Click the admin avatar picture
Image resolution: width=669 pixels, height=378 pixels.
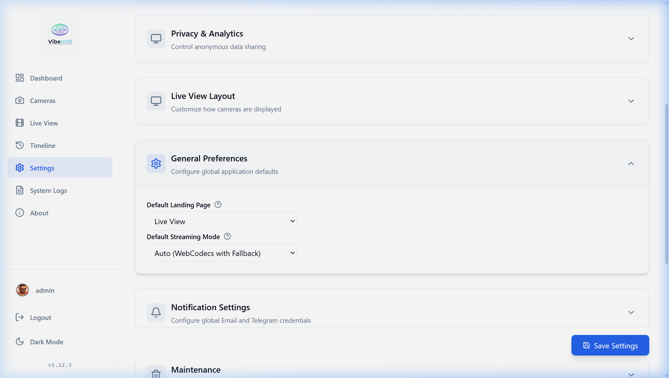click(x=23, y=290)
